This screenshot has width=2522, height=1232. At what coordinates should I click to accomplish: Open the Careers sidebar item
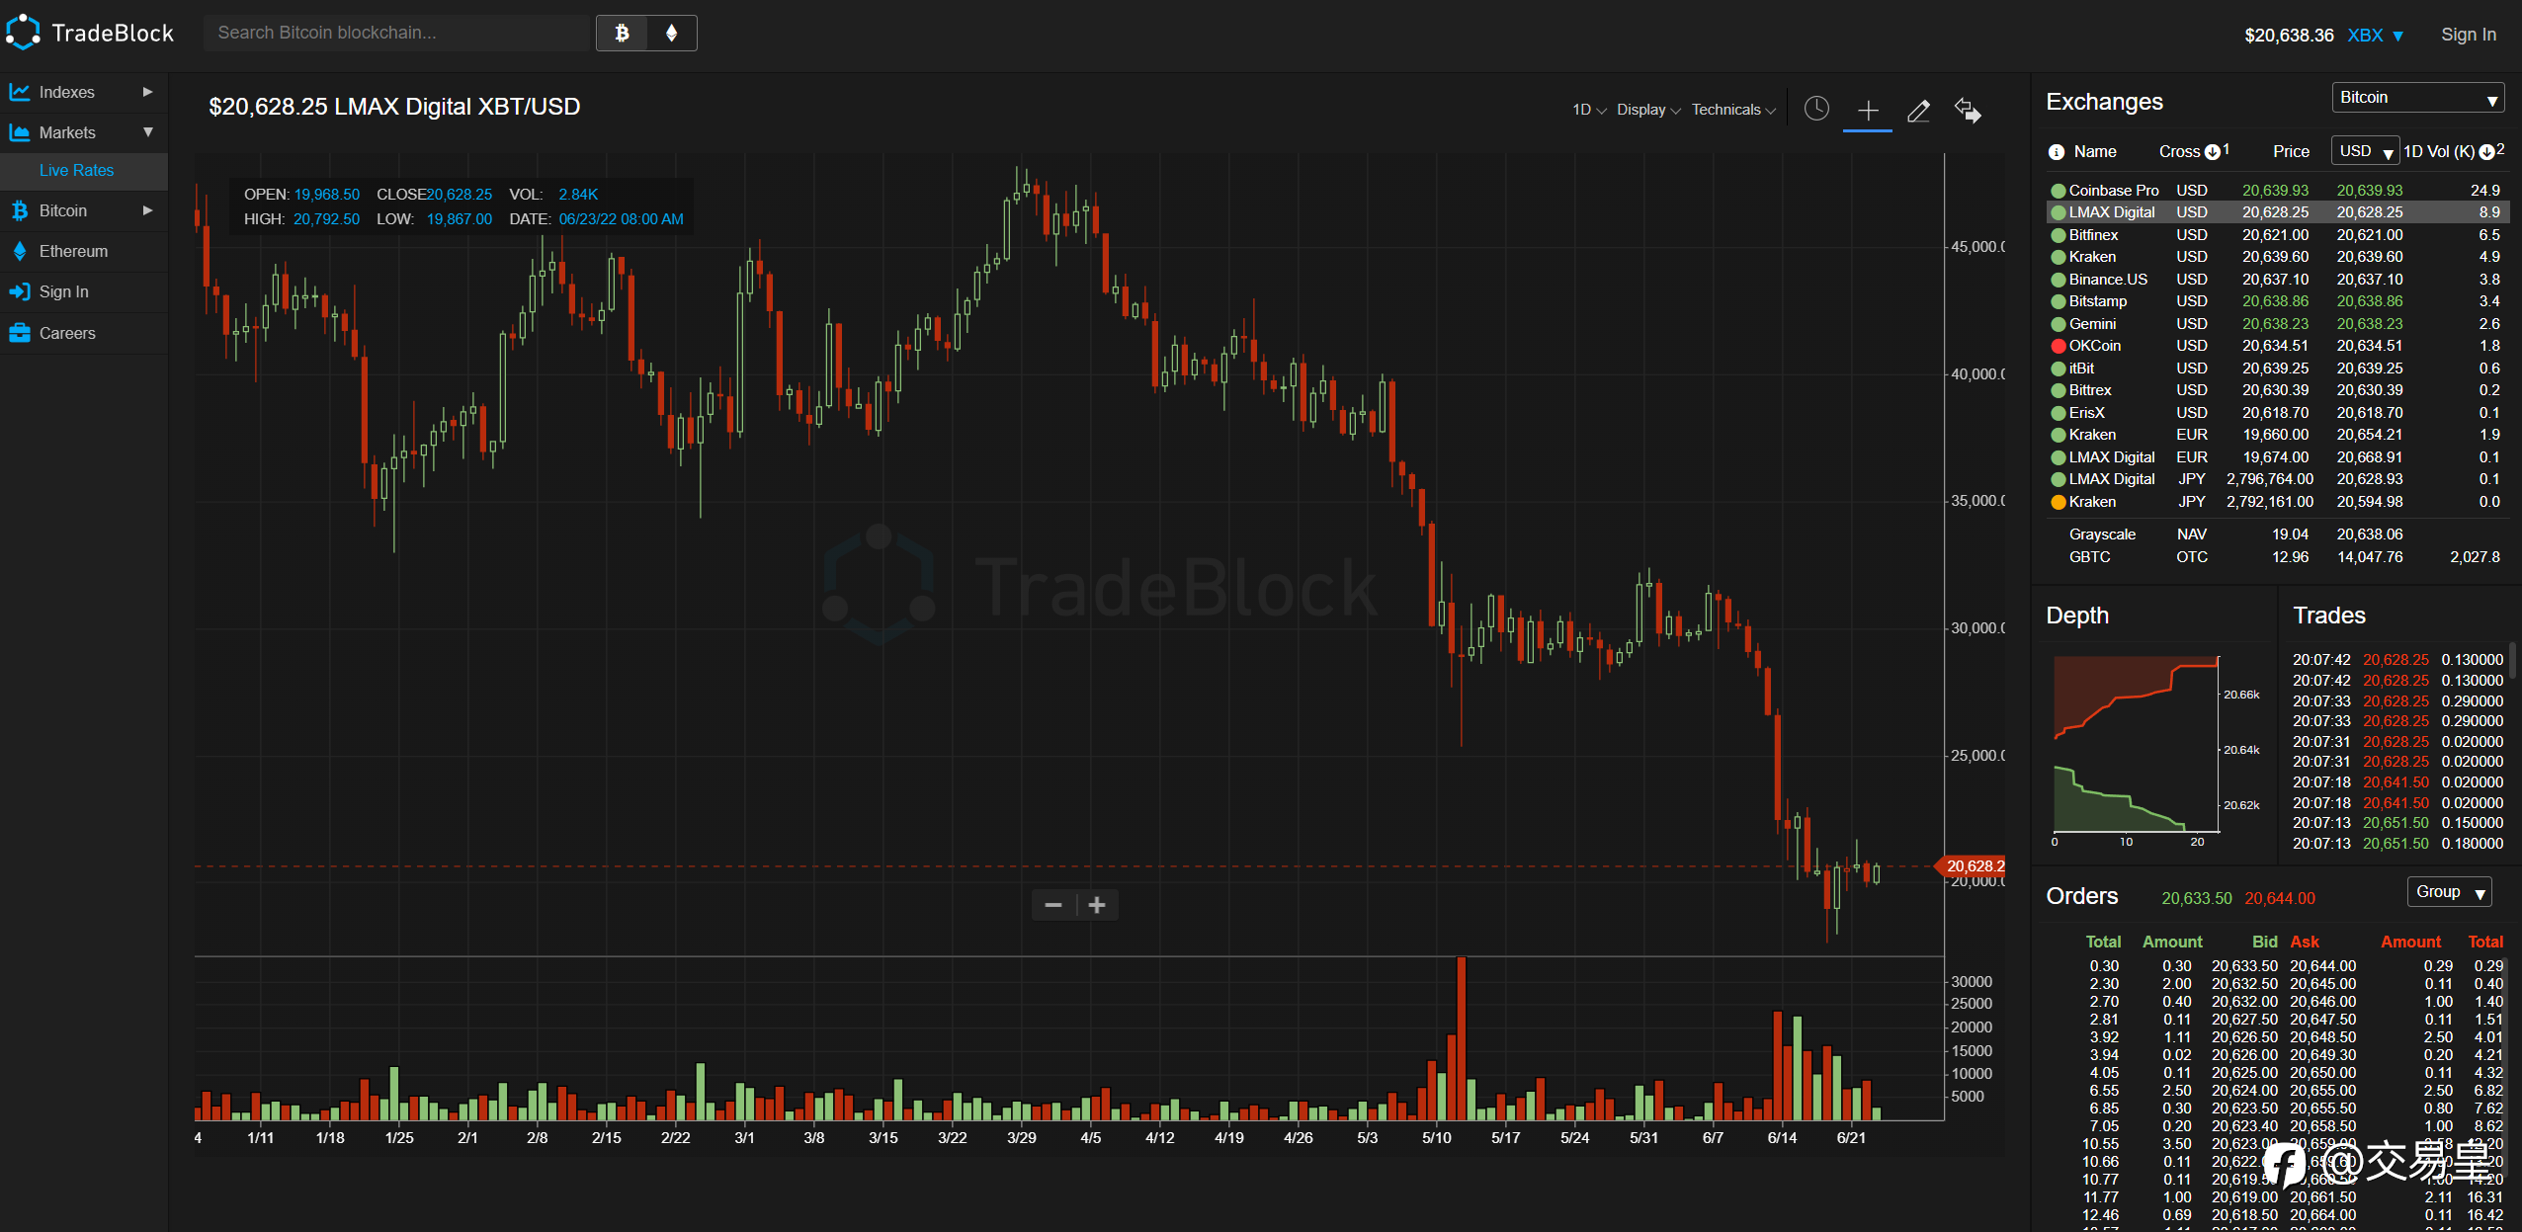click(x=84, y=333)
